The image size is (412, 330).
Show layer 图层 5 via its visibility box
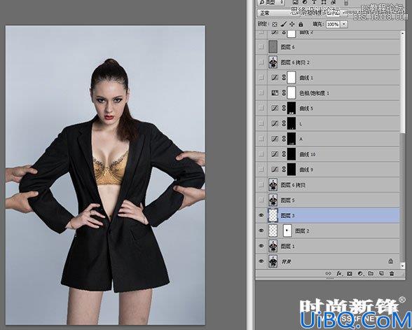tap(261, 200)
